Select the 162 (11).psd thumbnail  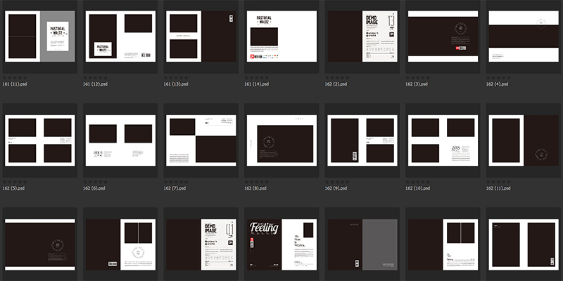[524, 140]
